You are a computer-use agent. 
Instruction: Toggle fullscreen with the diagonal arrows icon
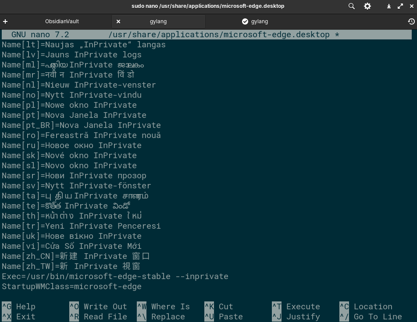click(x=400, y=6)
